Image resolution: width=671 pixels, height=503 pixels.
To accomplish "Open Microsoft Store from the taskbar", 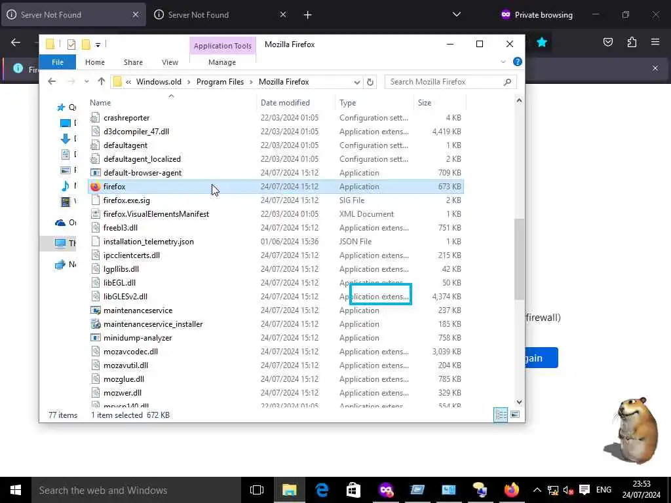I will [x=353, y=490].
